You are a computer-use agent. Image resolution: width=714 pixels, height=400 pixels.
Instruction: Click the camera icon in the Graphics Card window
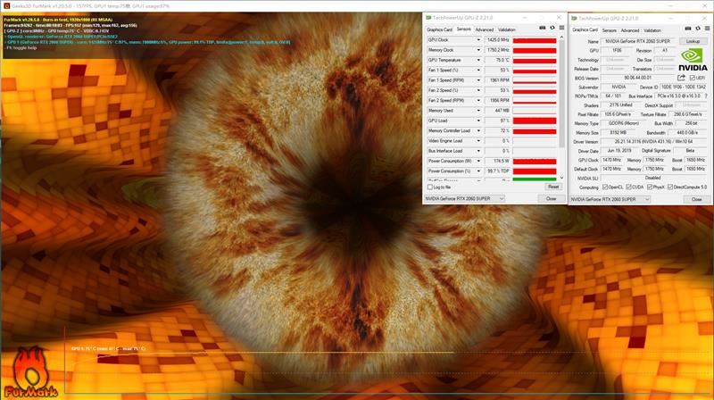click(x=687, y=29)
